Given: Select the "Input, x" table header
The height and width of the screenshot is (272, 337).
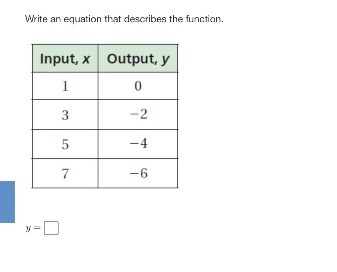Looking at the screenshot, I should pos(65,59).
